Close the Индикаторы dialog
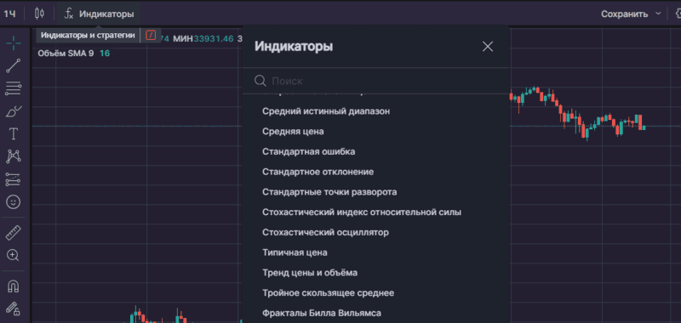Viewport: 681px width, 323px height. point(488,47)
